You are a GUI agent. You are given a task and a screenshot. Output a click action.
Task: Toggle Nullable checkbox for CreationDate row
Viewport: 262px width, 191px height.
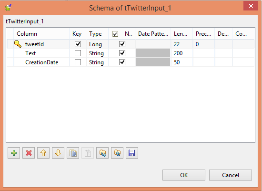(x=122, y=62)
